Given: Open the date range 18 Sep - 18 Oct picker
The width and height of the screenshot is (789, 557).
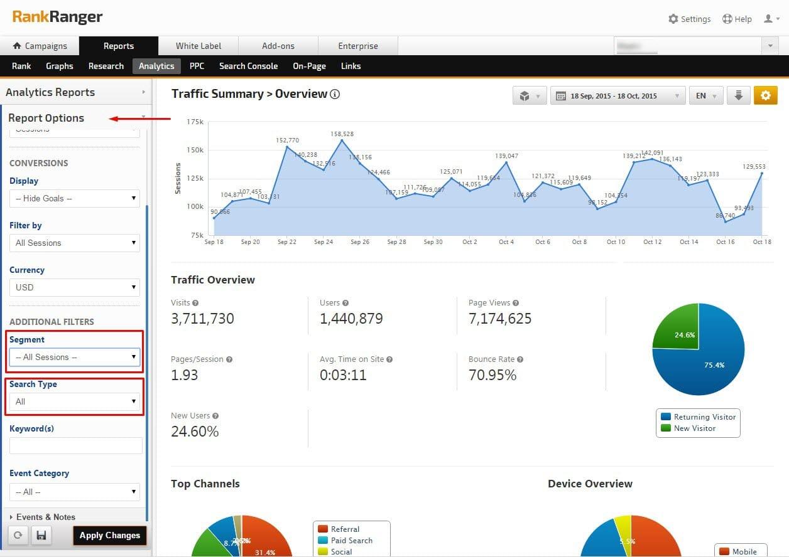Looking at the screenshot, I should click(x=618, y=96).
